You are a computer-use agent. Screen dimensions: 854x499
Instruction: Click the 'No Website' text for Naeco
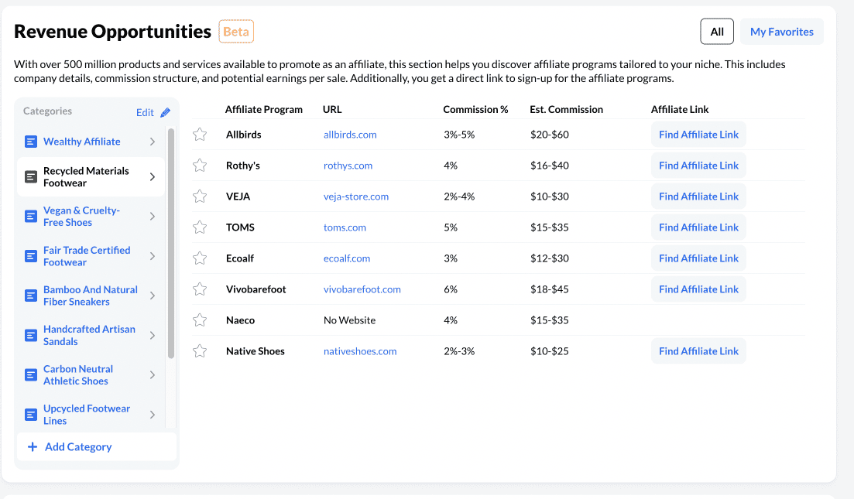(350, 320)
